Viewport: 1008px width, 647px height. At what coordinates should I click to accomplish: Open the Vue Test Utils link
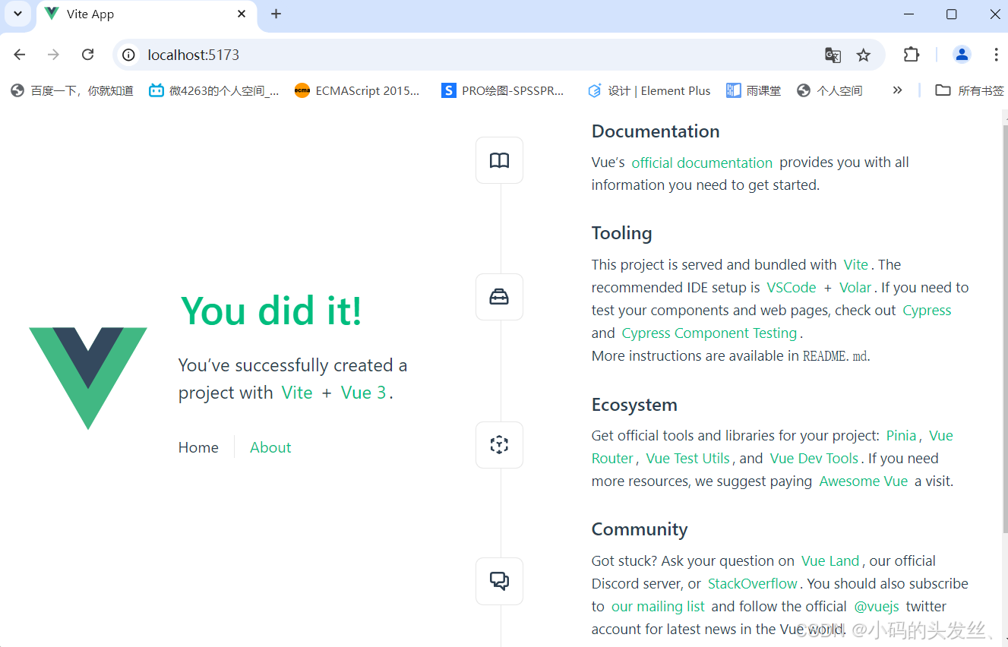(688, 459)
